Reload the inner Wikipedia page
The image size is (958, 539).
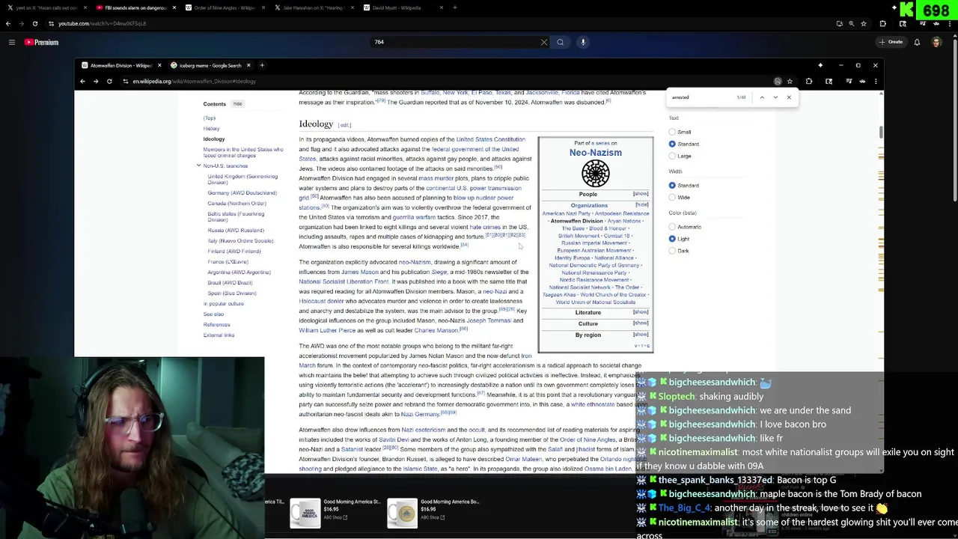pyautogui.click(x=109, y=81)
